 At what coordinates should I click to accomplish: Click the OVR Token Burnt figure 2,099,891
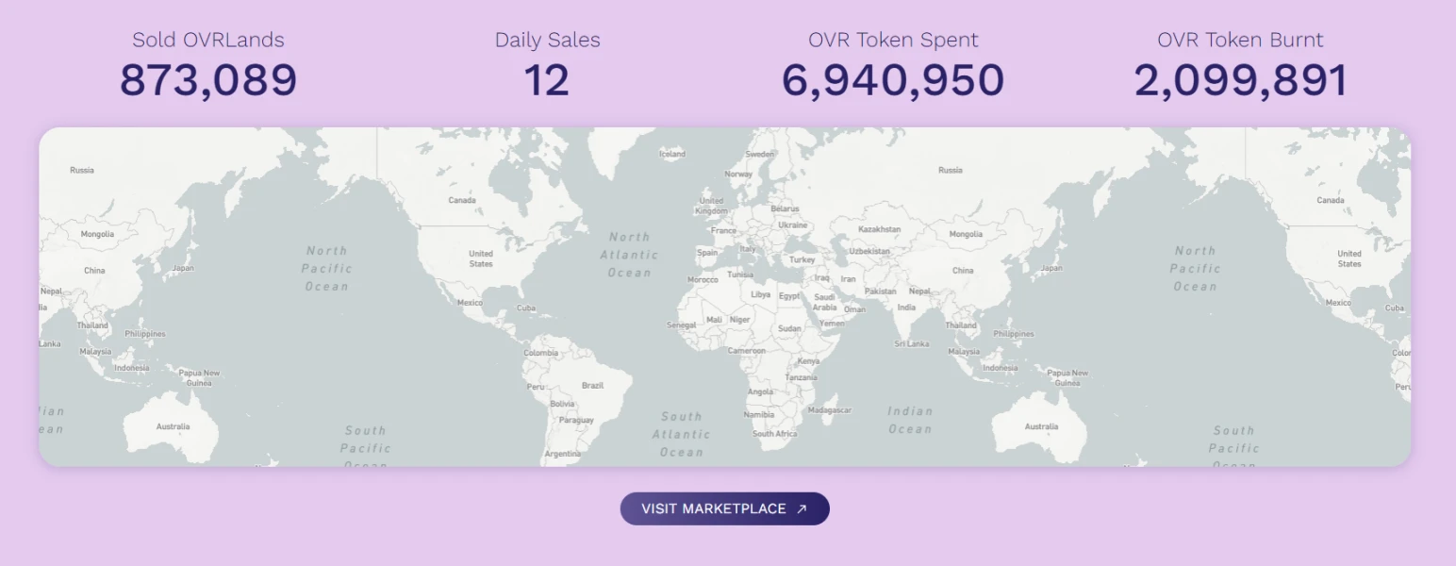(1240, 80)
